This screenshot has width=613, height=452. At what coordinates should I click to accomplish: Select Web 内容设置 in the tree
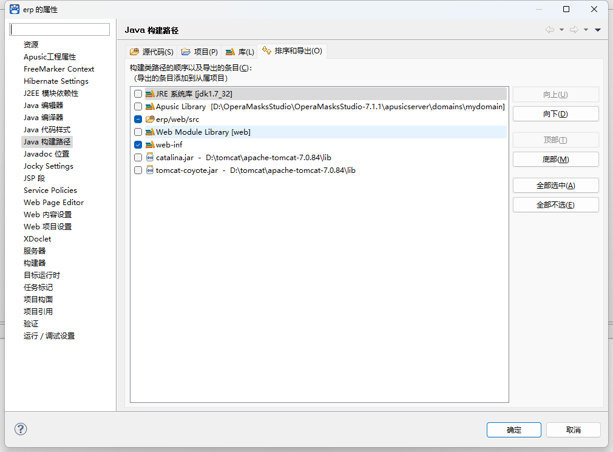click(x=47, y=215)
